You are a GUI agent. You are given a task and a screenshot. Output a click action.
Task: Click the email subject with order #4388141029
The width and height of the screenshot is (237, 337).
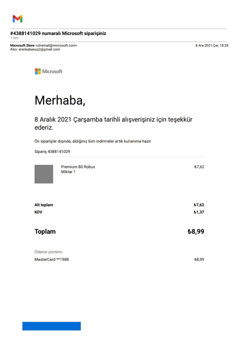pos(58,33)
